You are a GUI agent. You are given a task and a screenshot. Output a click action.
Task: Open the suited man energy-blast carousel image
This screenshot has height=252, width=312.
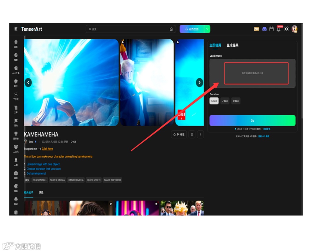[x=147, y=82]
